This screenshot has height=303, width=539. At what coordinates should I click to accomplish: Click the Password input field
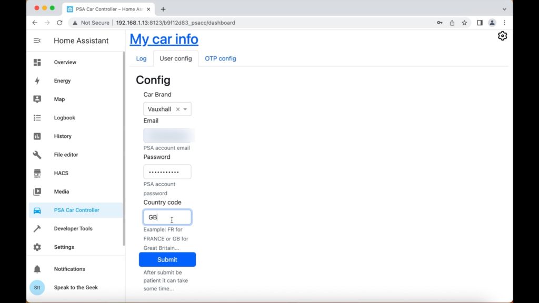pos(167,172)
